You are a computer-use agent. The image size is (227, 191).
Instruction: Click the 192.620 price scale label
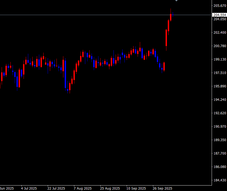[220, 113]
